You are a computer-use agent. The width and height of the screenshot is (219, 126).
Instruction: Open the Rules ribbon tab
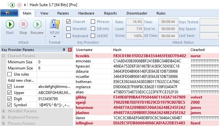(161, 13)
